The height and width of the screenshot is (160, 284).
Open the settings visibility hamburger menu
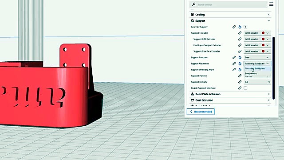click(271, 4)
